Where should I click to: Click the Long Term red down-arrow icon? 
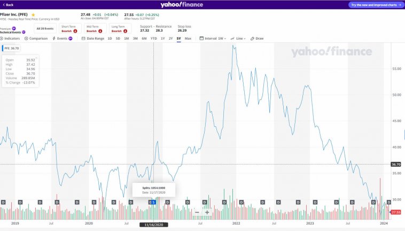point(125,31)
